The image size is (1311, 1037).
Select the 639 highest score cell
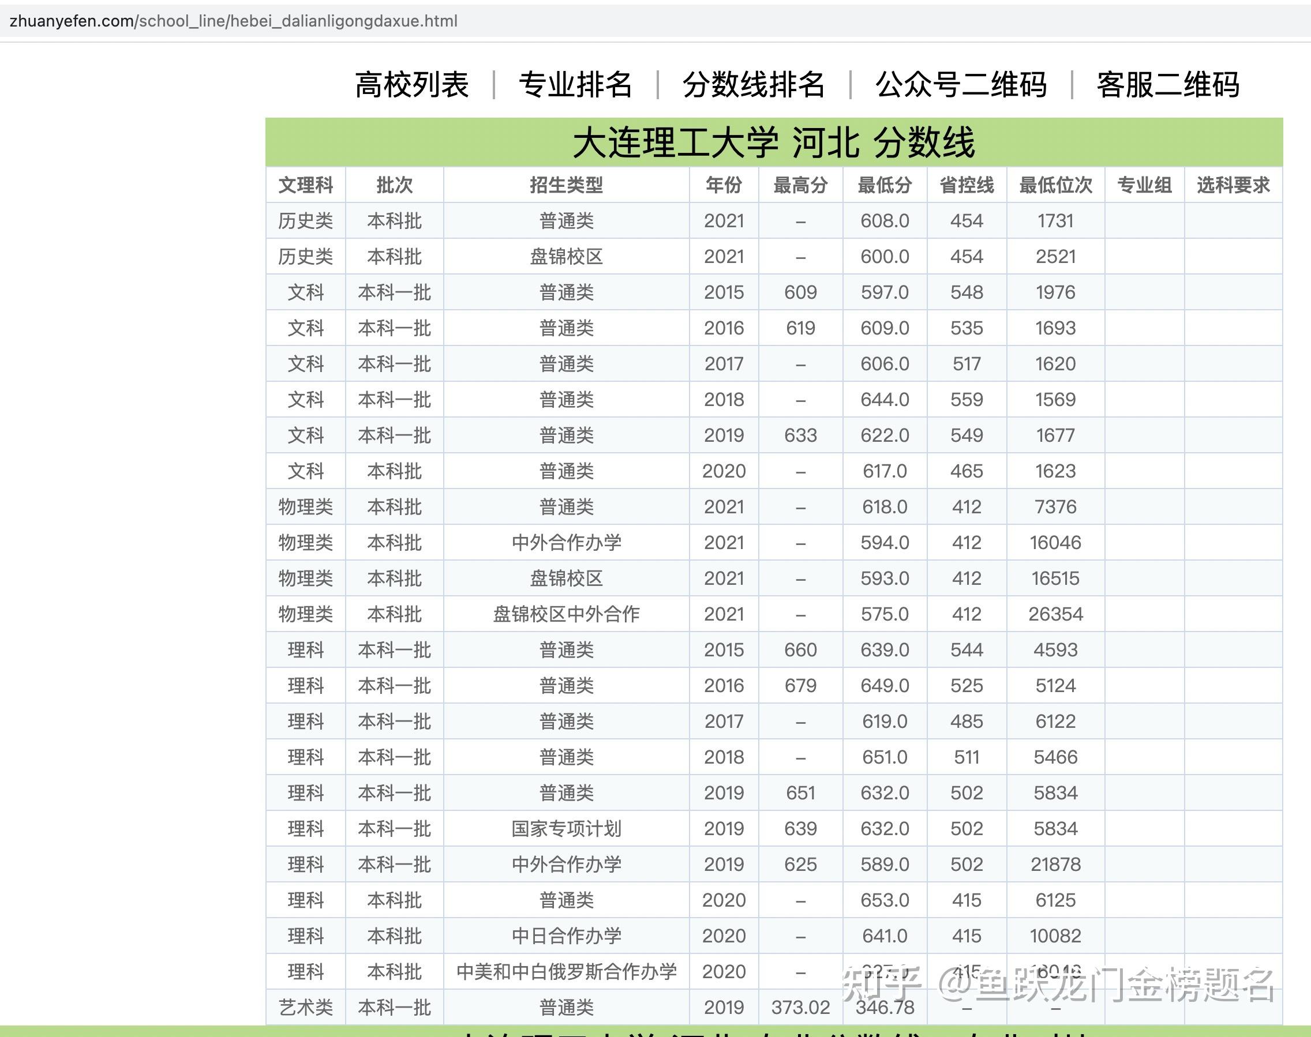click(x=800, y=829)
